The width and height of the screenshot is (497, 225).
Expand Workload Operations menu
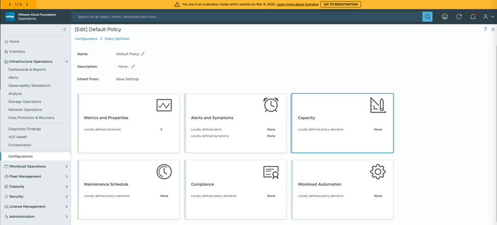pos(66,166)
